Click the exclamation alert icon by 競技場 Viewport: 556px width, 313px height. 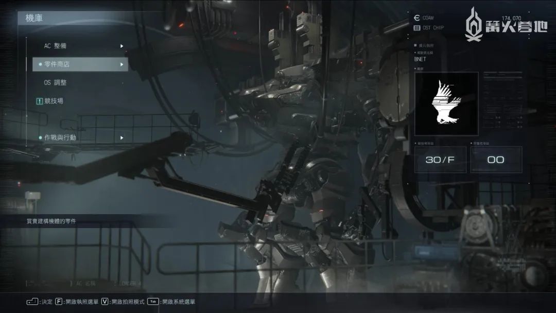click(x=39, y=101)
